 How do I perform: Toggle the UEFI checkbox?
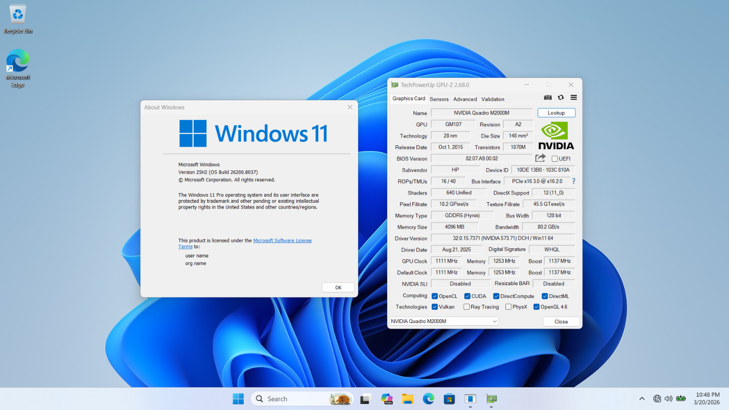coord(554,159)
